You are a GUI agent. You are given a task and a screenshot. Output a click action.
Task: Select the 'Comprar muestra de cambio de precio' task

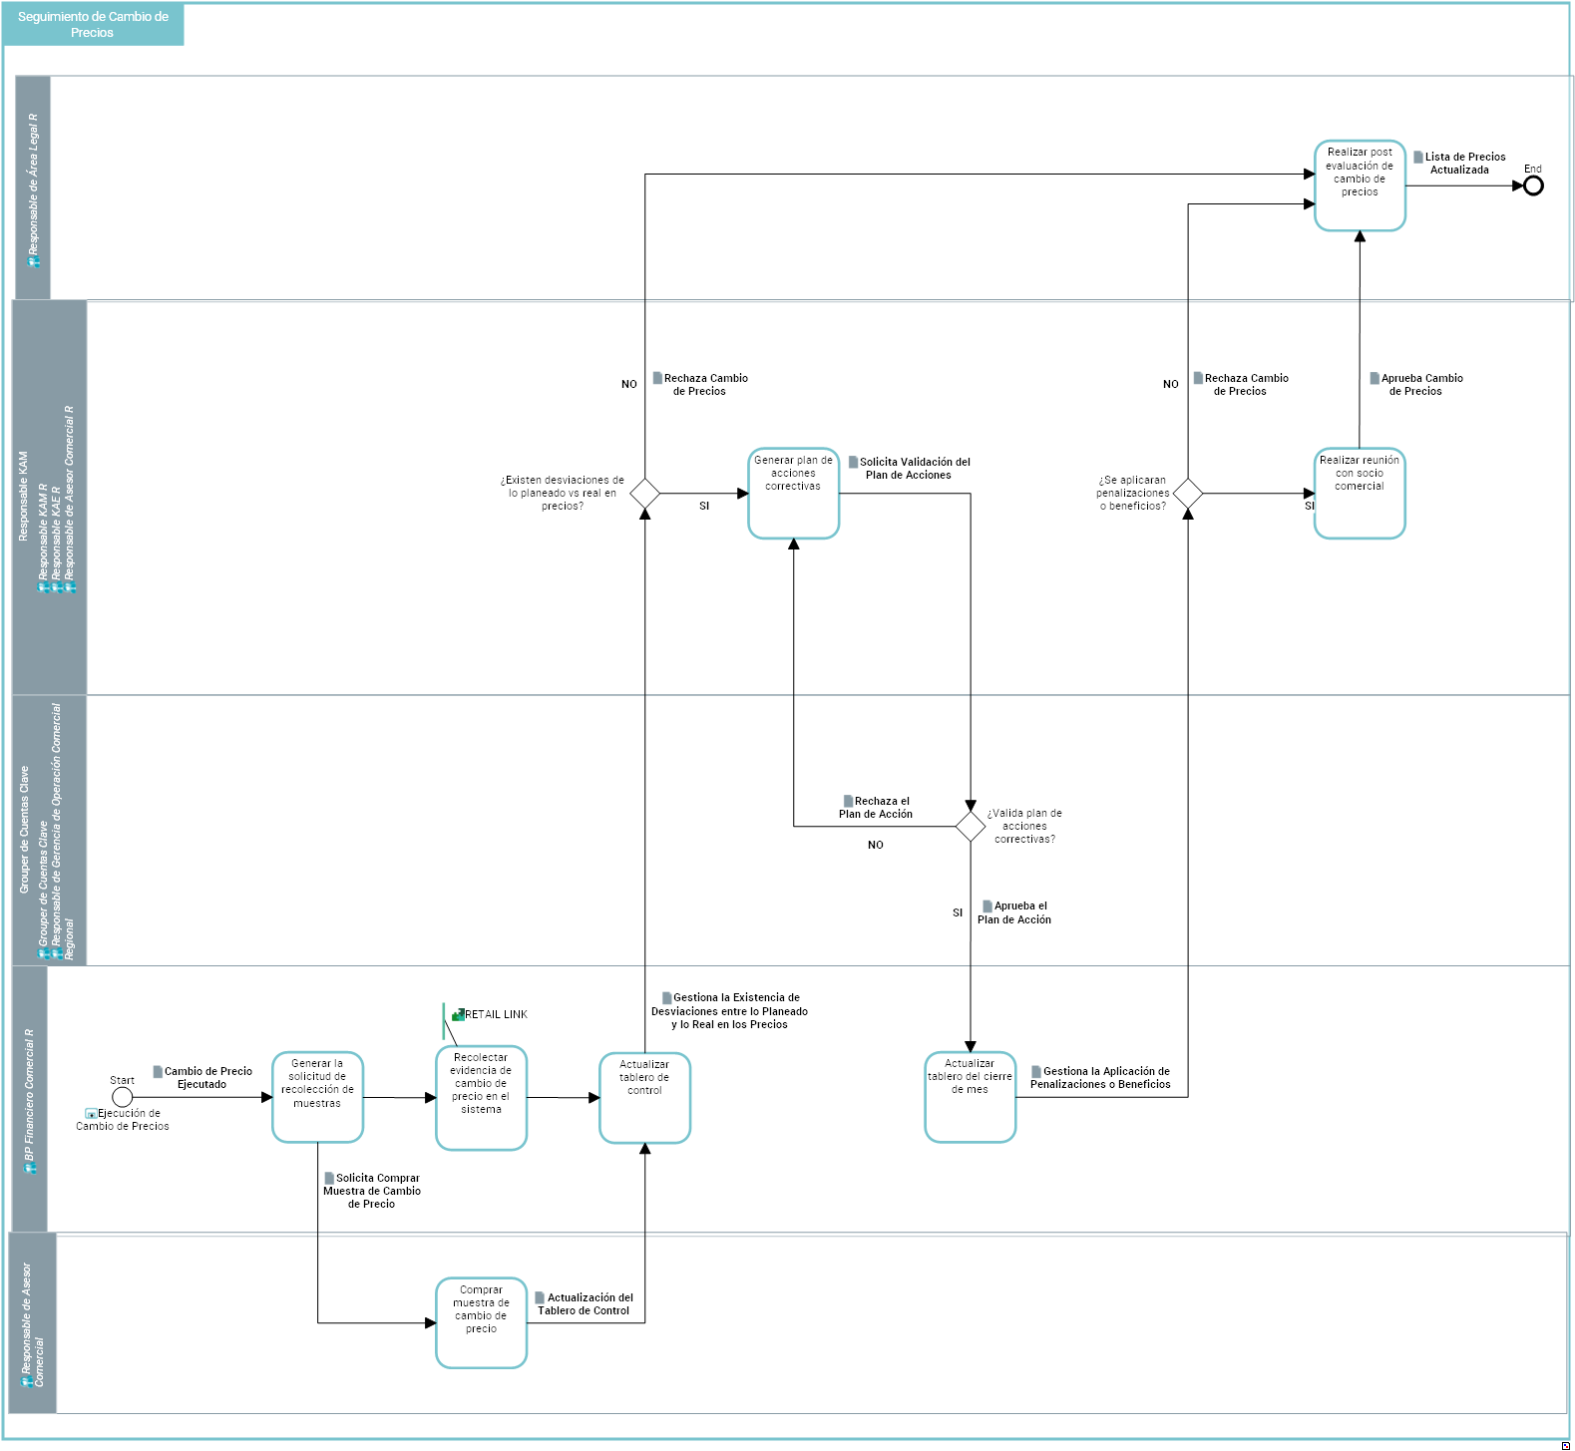[481, 1322]
